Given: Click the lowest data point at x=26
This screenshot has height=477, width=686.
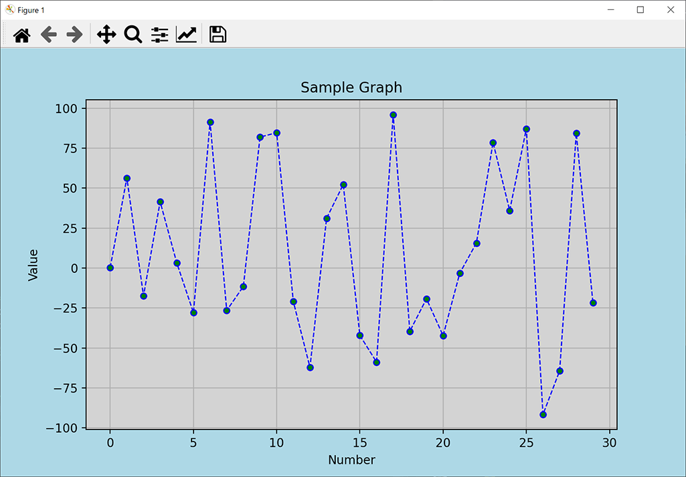Looking at the screenshot, I should (x=543, y=415).
